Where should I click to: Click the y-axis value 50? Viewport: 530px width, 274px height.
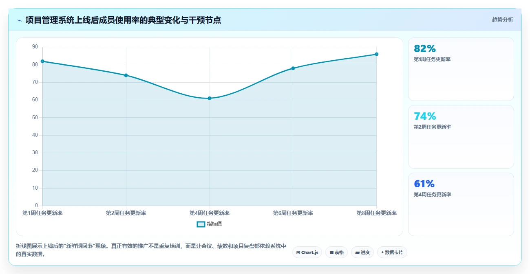pyautogui.click(x=35, y=118)
